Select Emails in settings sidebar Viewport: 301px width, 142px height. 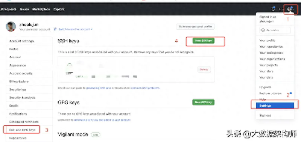click(29, 106)
